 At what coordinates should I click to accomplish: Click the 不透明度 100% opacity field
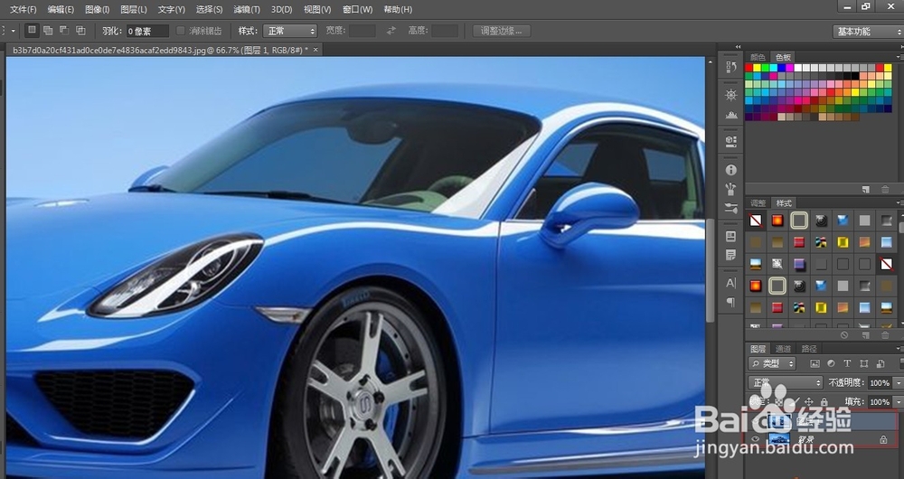click(x=880, y=382)
